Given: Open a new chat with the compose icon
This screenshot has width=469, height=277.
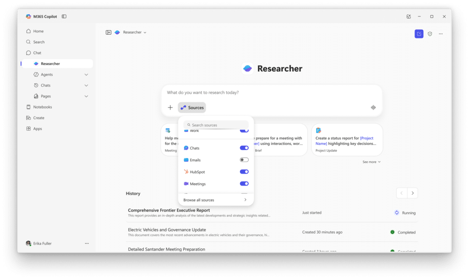Looking at the screenshot, I should click(419, 33).
